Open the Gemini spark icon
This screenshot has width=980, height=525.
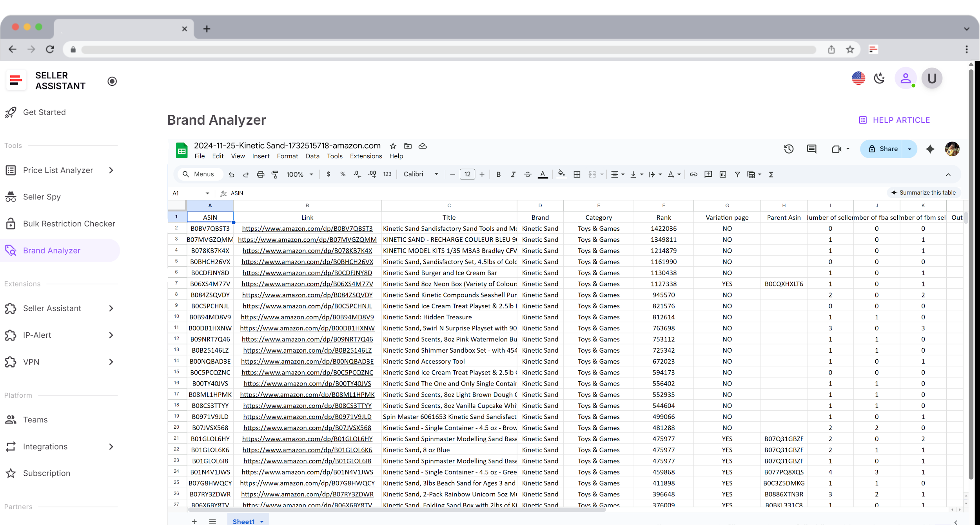(930, 149)
